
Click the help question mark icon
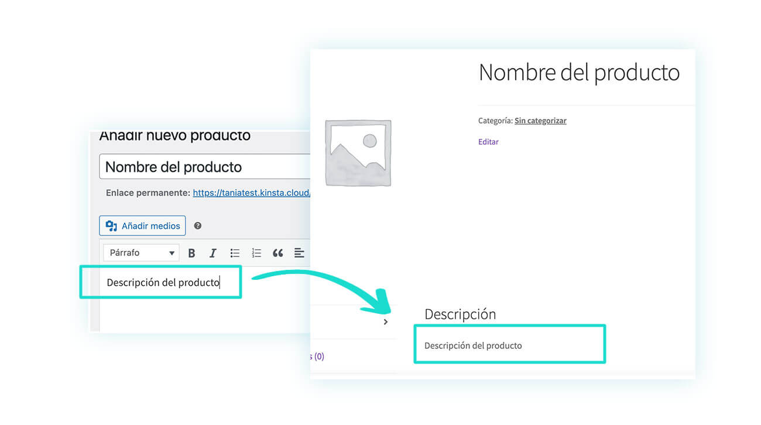point(198,226)
